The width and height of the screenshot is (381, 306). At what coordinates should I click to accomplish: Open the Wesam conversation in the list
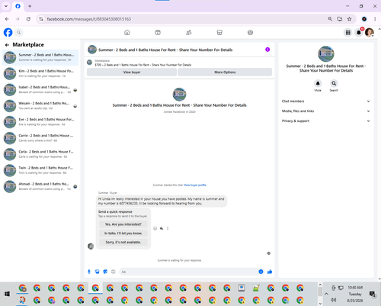pyautogui.click(x=40, y=106)
